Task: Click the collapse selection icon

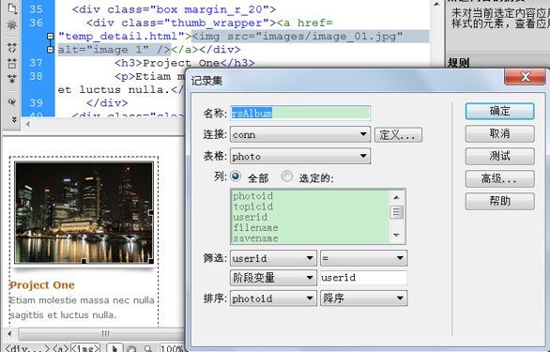Action: point(11,64)
